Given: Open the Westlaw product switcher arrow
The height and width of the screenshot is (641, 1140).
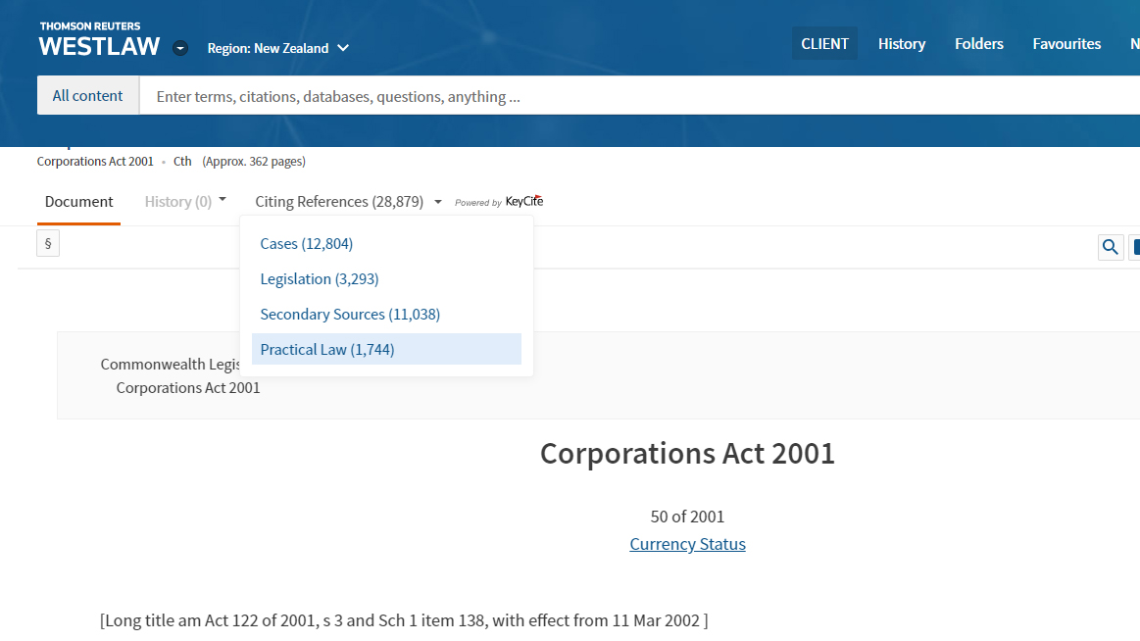Looking at the screenshot, I should point(180,48).
